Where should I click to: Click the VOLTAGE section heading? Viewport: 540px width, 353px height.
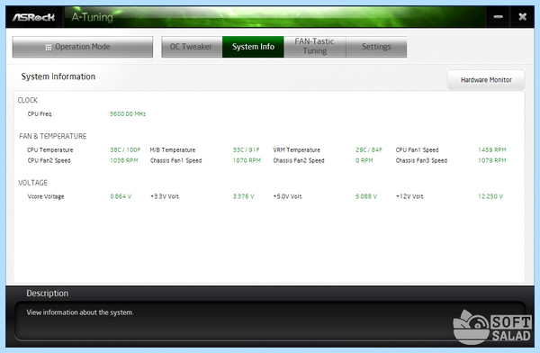(x=32, y=183)
